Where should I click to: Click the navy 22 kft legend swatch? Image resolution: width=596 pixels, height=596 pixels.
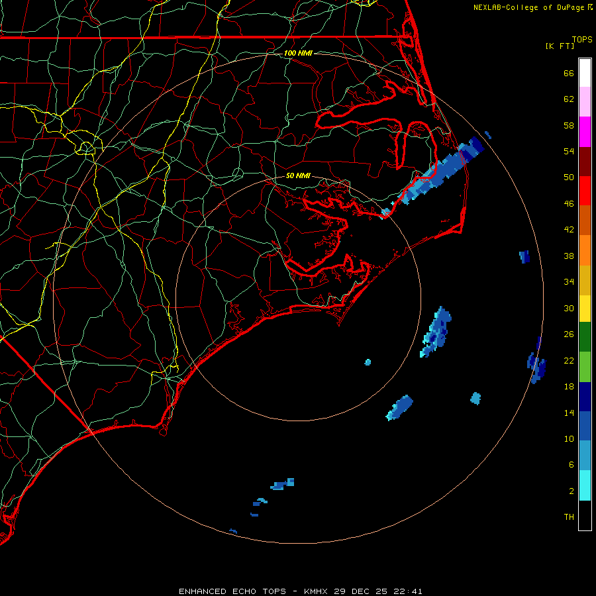point(585,397)
